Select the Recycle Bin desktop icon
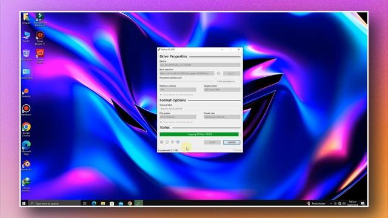Image resolution: width=388 pixels, height=218 pixels. tap(26, 55)
